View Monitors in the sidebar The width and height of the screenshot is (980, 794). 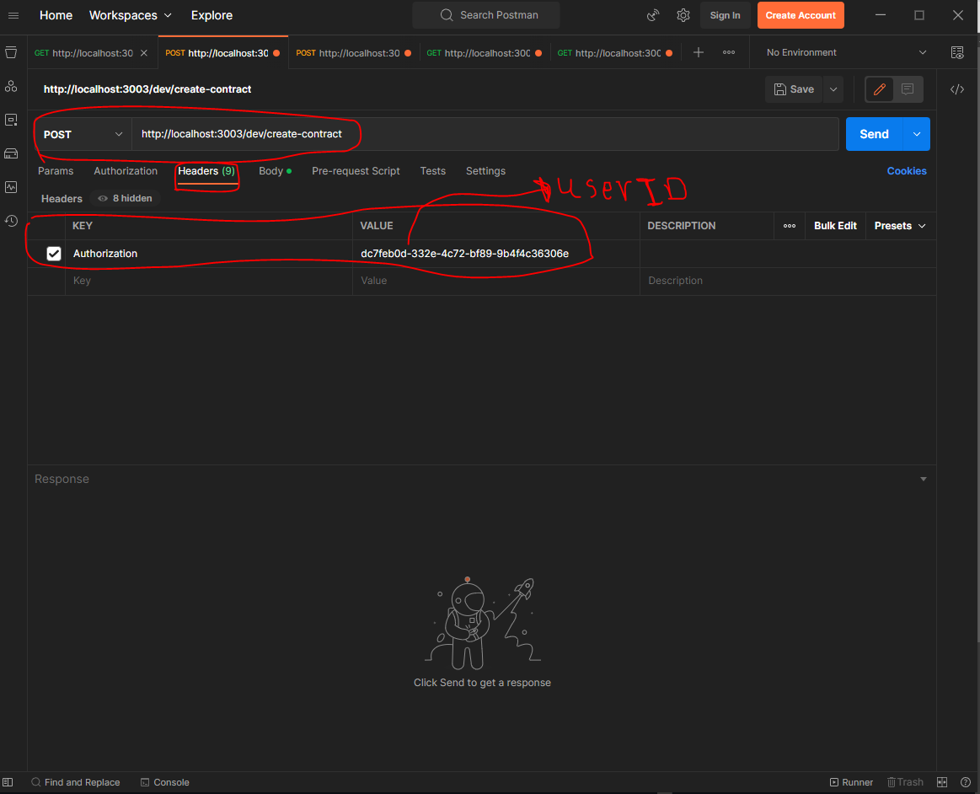[11, 187]
